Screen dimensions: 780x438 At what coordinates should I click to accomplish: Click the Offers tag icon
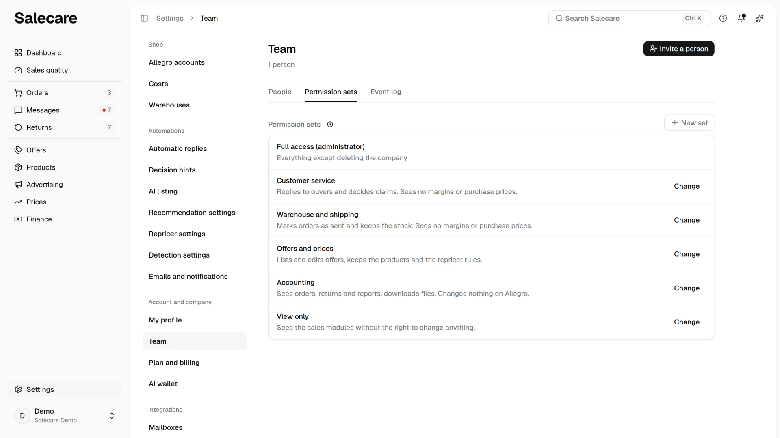(x=18, y=150)
